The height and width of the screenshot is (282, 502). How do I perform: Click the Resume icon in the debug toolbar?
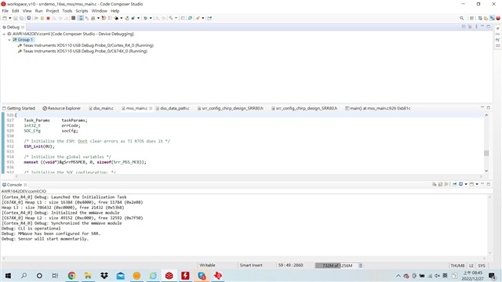tap(36, 18)
